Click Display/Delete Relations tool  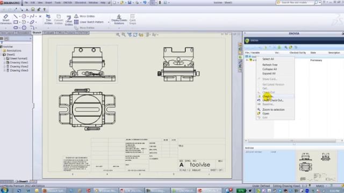coord(119,19)
